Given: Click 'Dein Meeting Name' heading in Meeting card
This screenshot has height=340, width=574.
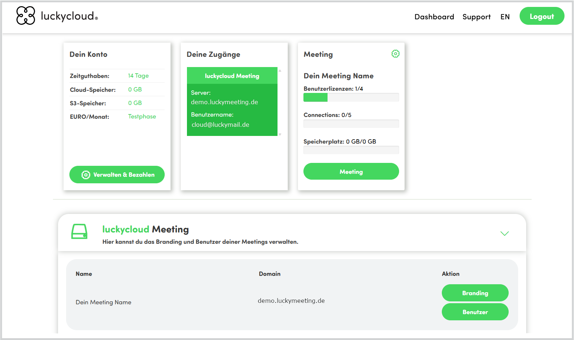Looking at the screenshot, I should 338,76.
